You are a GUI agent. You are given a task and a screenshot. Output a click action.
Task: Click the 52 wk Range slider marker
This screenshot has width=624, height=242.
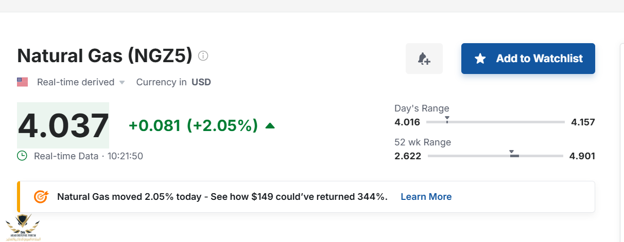pos(512,153)
